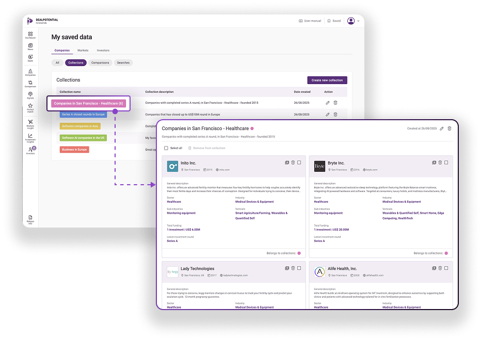The height and width of the screenshot is (340, 481).
Task: Remove Lady Technologies using its trash icon
Action: [x=293, y=268]
